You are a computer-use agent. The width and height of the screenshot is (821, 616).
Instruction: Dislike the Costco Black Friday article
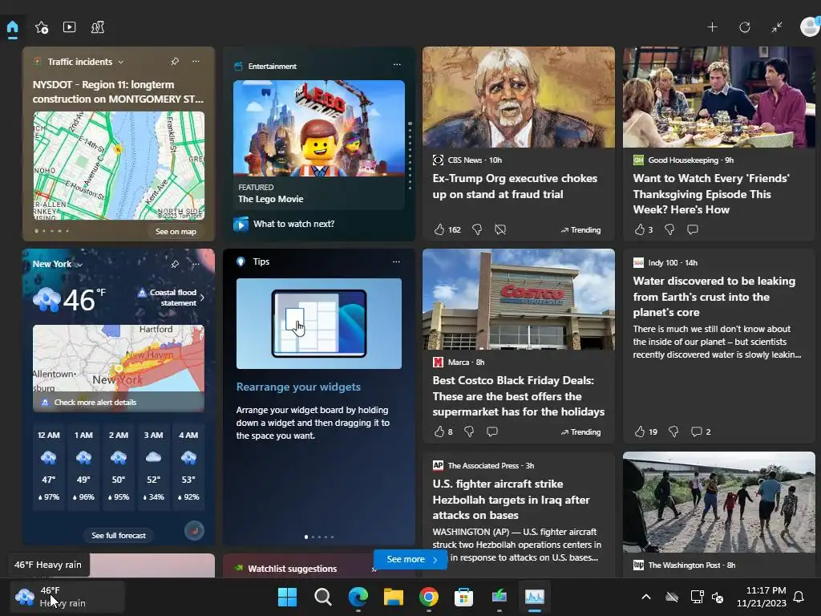click(x=469, y=432)
